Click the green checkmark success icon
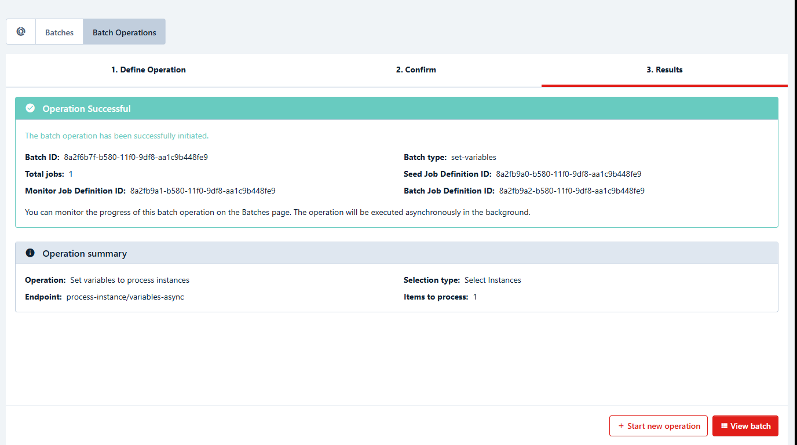The width and height of the screenshot is (797, 445). (30, 108)
